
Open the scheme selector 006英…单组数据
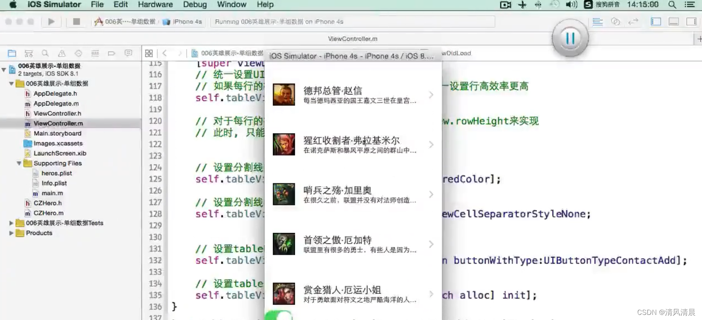pyautogui.click(x=125, y=22)
